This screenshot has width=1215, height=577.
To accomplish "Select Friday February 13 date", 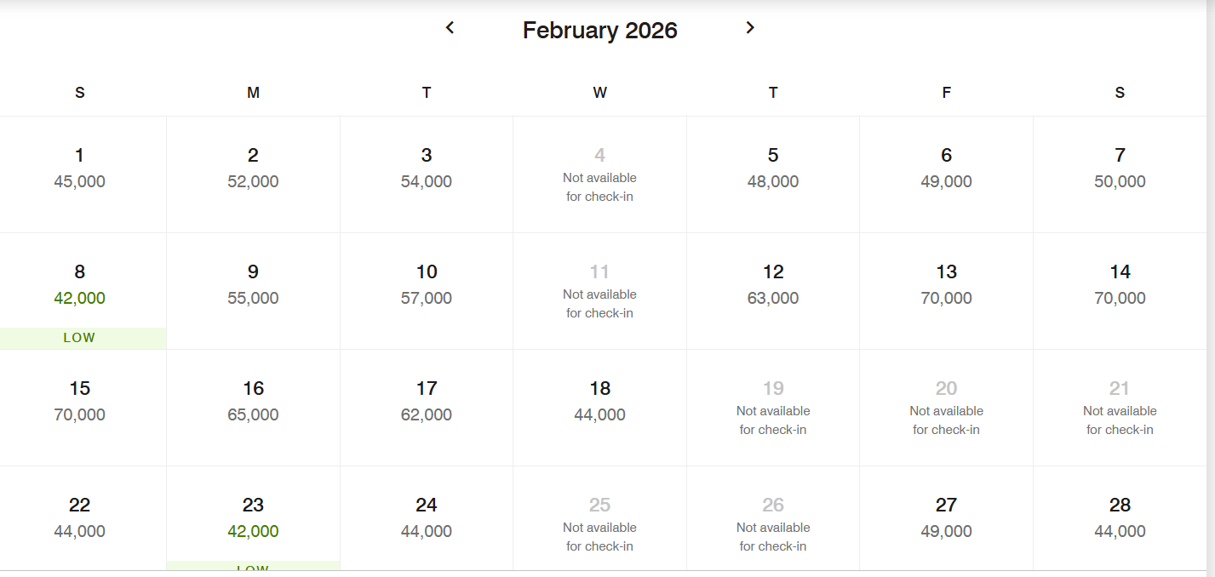I will point(946,285).
